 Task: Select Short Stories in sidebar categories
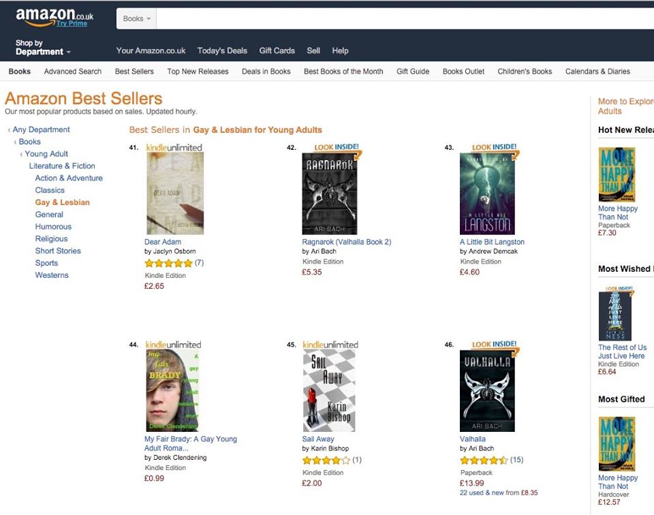(58, 251)
